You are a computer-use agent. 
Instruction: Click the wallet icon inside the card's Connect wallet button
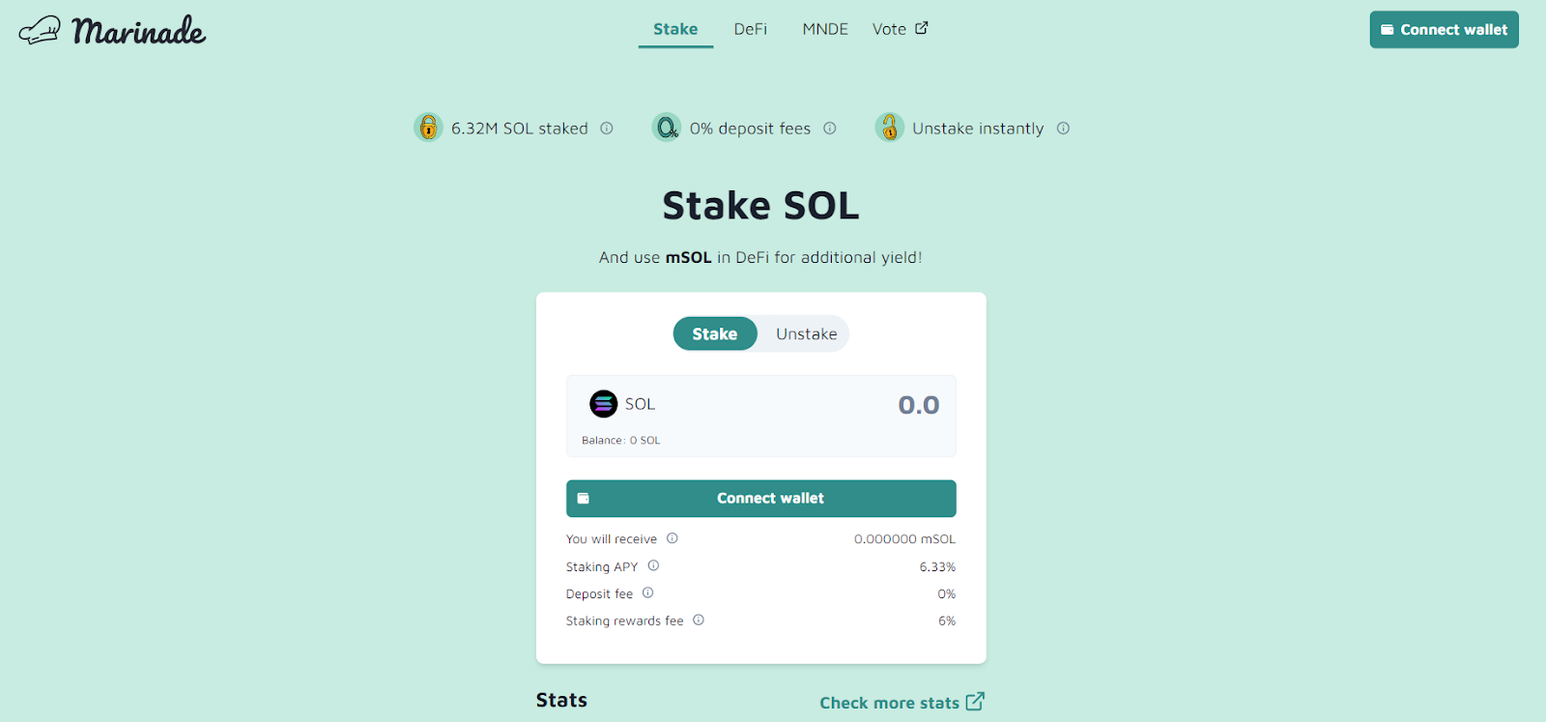584,499
